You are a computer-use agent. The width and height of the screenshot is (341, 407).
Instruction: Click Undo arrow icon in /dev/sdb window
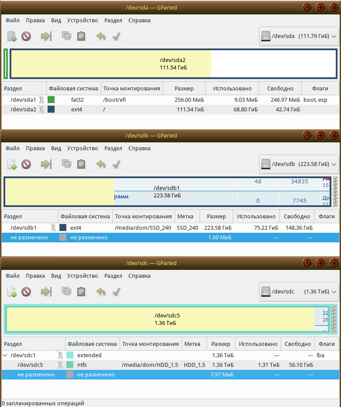101,164
